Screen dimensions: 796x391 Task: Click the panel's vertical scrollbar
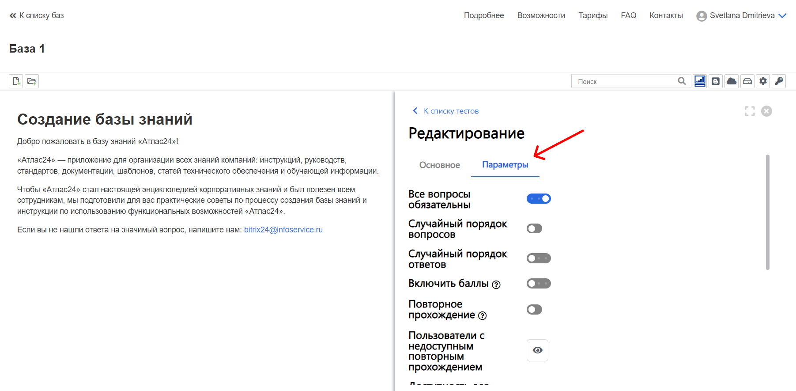768,212
